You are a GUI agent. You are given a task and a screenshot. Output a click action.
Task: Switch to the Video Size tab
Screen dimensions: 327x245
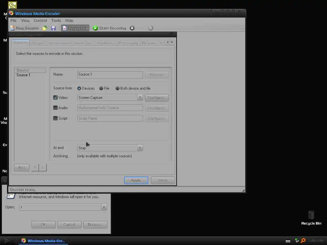[x=83, y=43]
